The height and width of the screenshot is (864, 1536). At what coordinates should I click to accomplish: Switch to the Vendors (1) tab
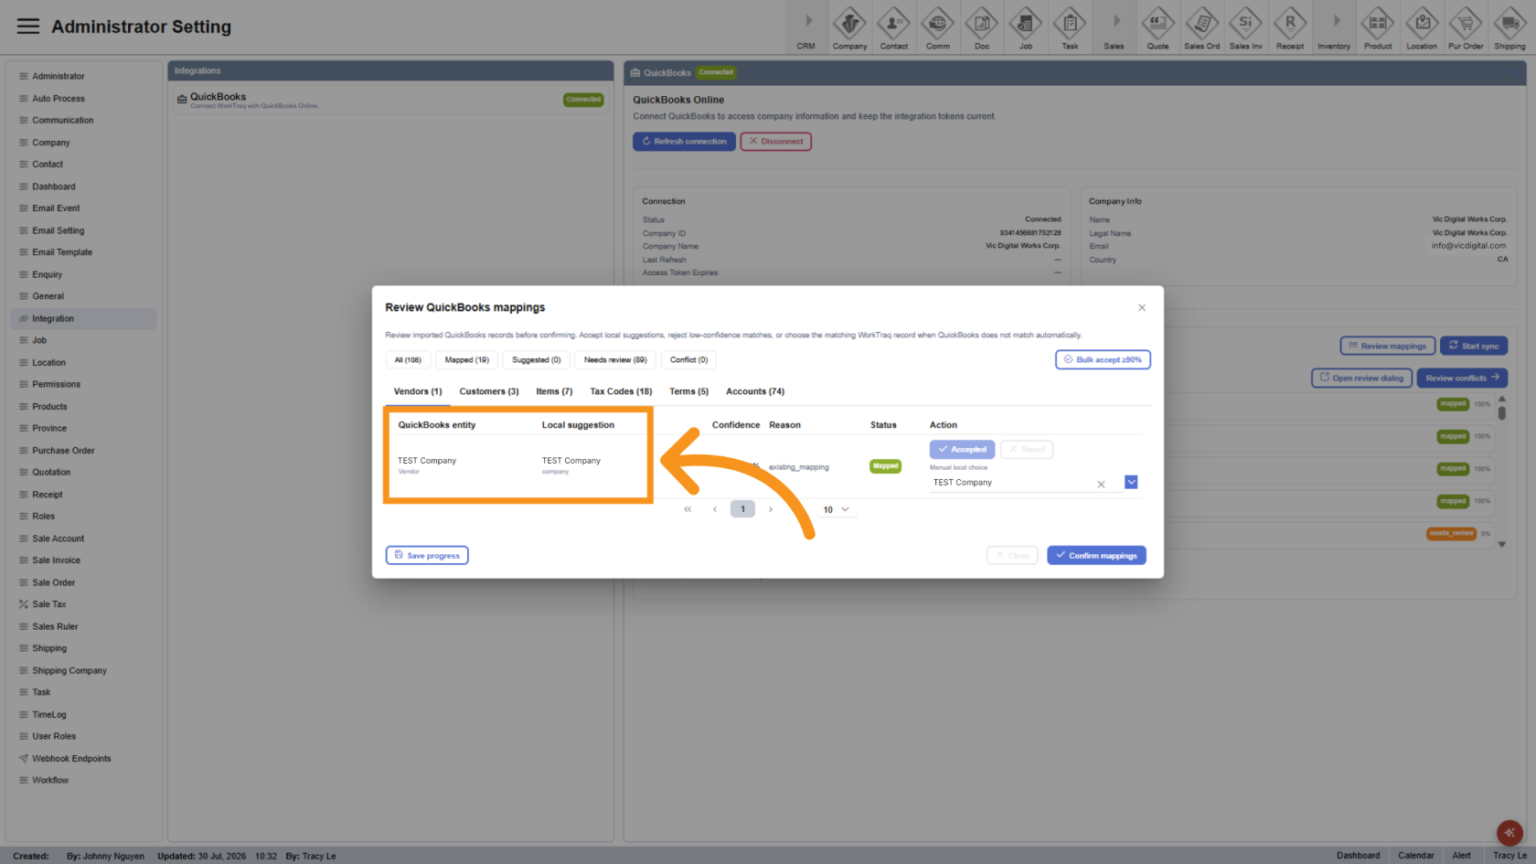coord(418,391)
